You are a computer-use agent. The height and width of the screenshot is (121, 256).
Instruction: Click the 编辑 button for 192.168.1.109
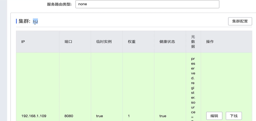click(214, 116)
